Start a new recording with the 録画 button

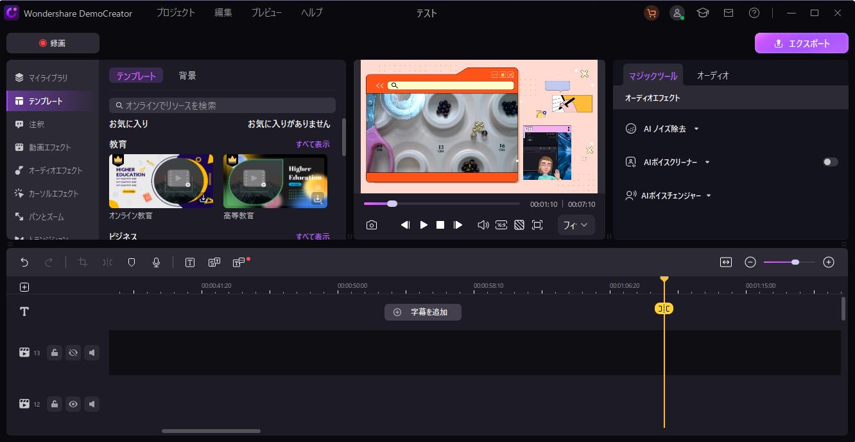tap(53, 43)
